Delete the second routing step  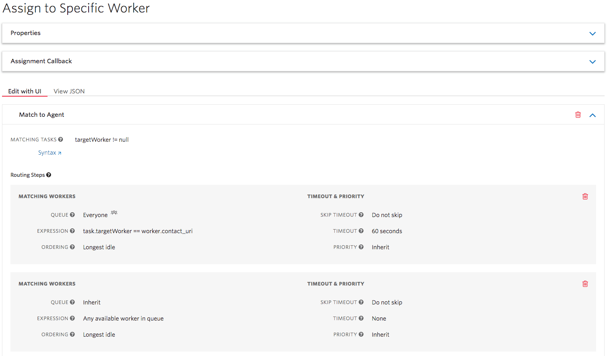(x=585, y=284)
